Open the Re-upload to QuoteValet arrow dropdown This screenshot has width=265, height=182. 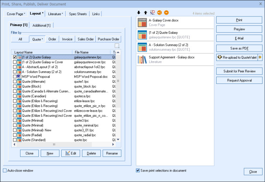point(260,57)
